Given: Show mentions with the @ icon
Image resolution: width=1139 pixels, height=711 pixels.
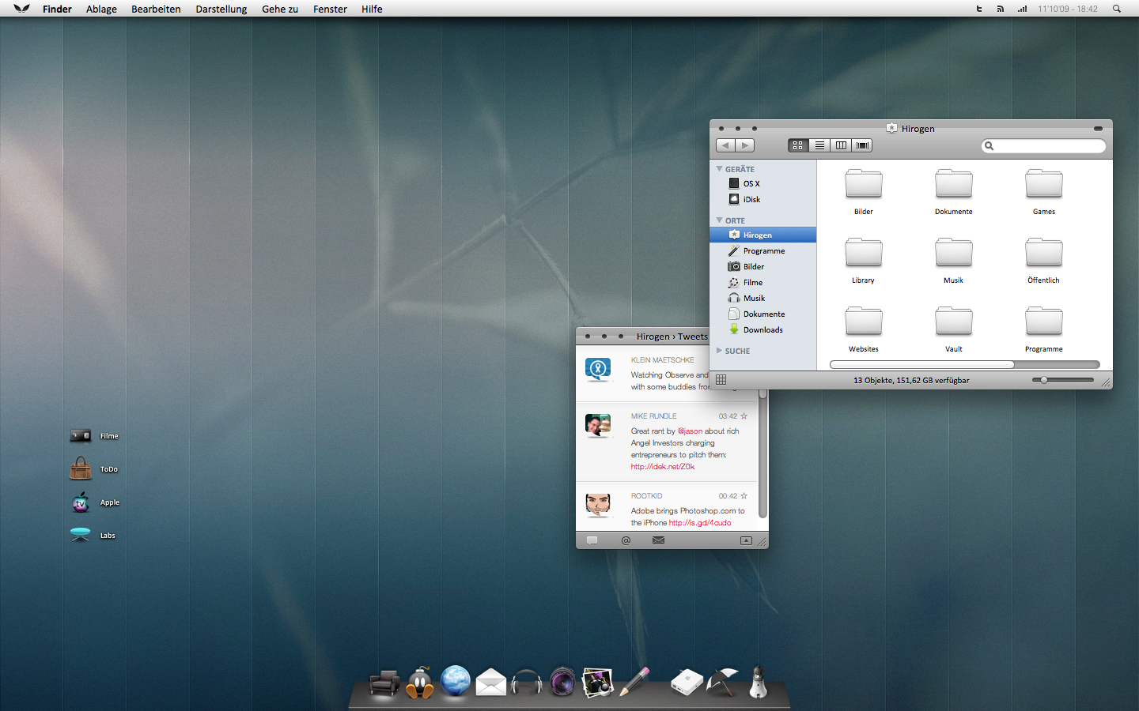Looking at the screenshot, I should coord(626,540).
